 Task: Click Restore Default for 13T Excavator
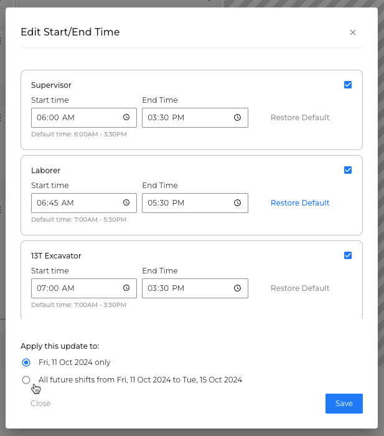[300, 288]
